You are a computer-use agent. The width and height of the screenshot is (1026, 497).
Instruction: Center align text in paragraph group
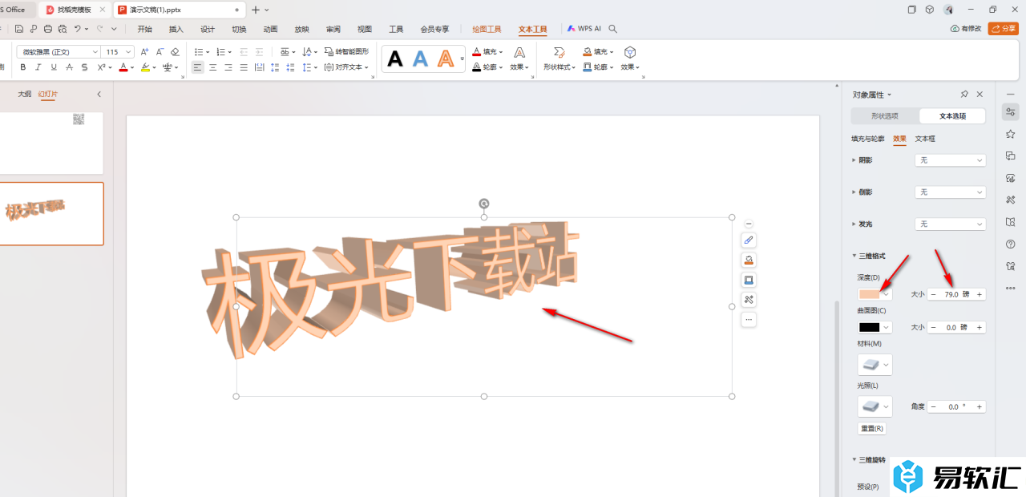click(212, 67)
